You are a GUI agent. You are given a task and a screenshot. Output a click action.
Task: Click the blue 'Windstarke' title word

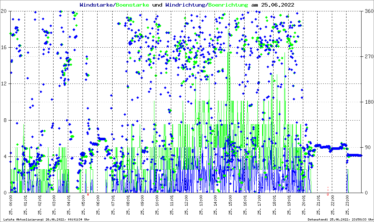[x=97, y=5]
